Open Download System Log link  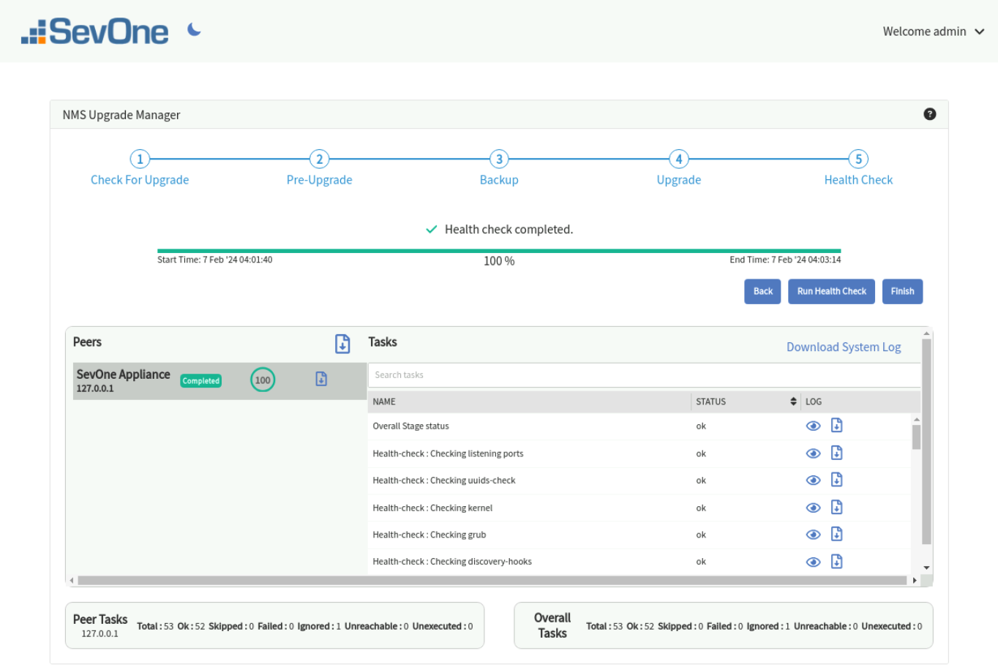844,347
